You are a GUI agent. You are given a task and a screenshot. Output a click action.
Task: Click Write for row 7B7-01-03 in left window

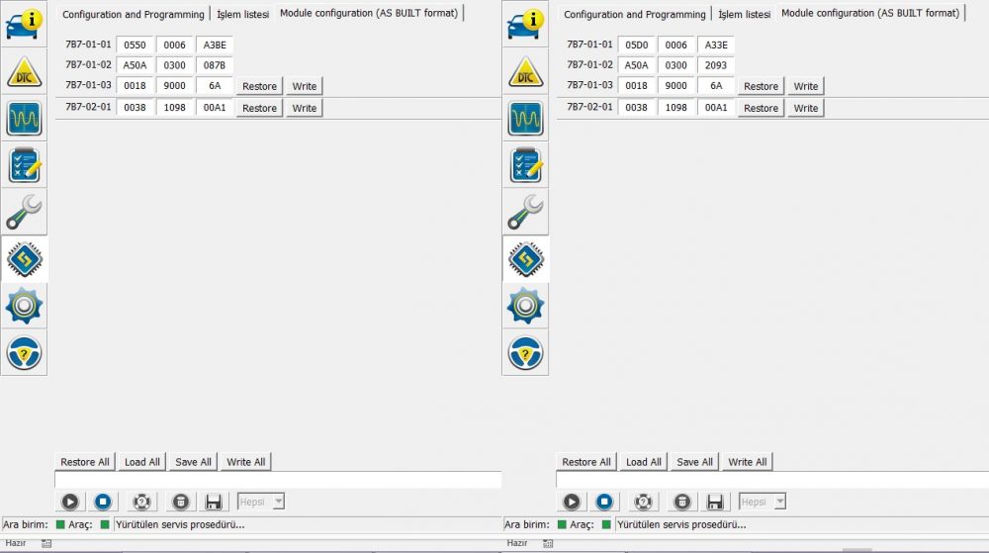coord(304,86)
